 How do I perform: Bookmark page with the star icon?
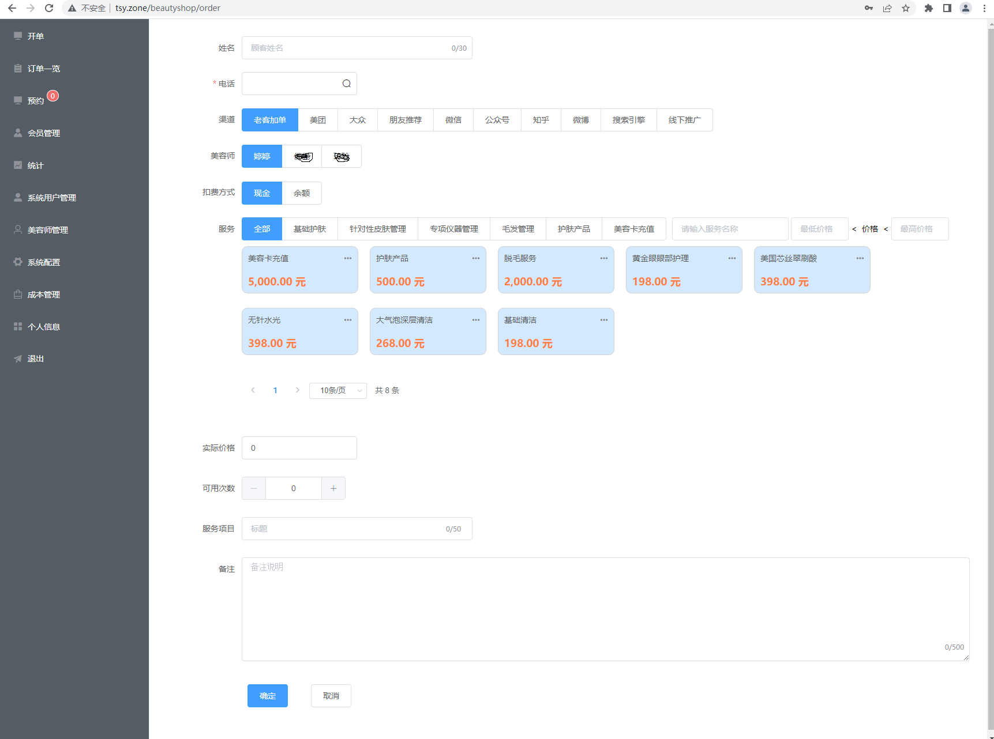coord(906,8)
